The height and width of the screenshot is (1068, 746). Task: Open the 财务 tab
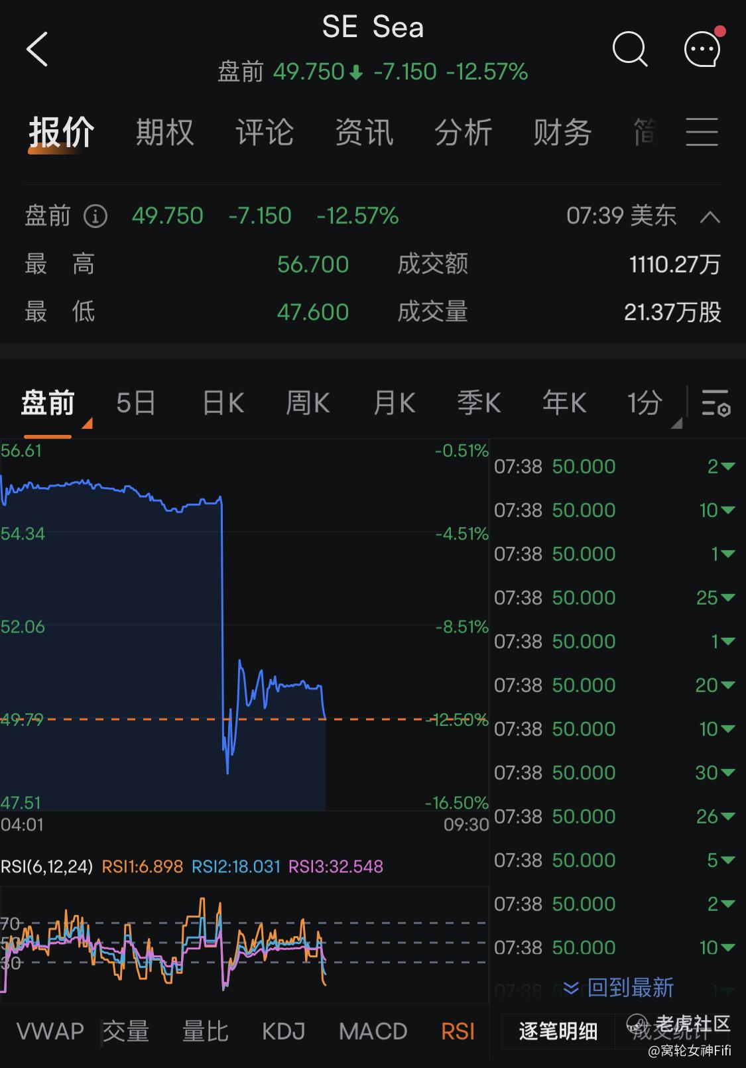(562, 132)
